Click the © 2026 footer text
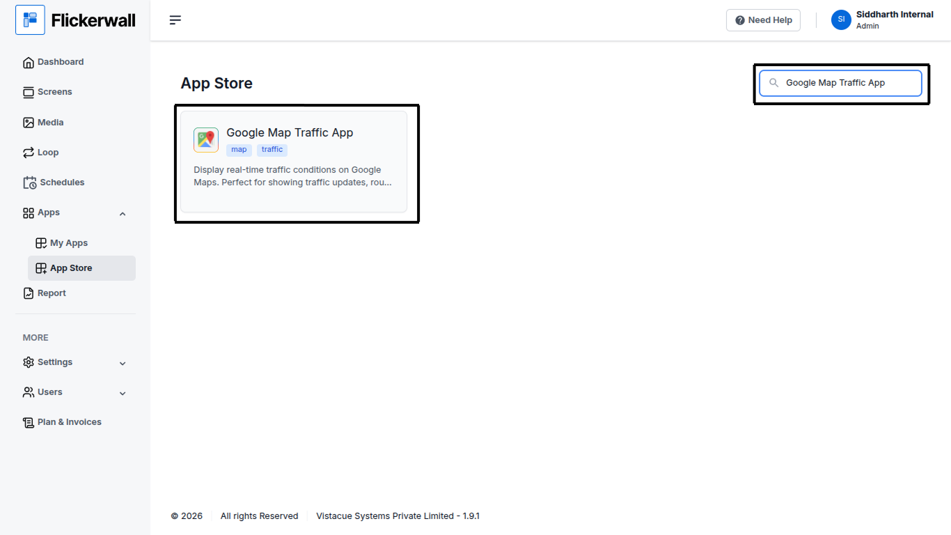This screenshot has width=951, height=535. click(187, 516)
